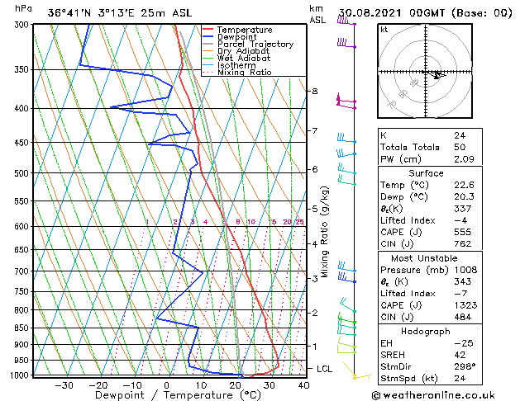The height and width of the screenshot is (401, 520).
Task: Click the yellow wind barb near the surface
Action: tap(360, 376)
